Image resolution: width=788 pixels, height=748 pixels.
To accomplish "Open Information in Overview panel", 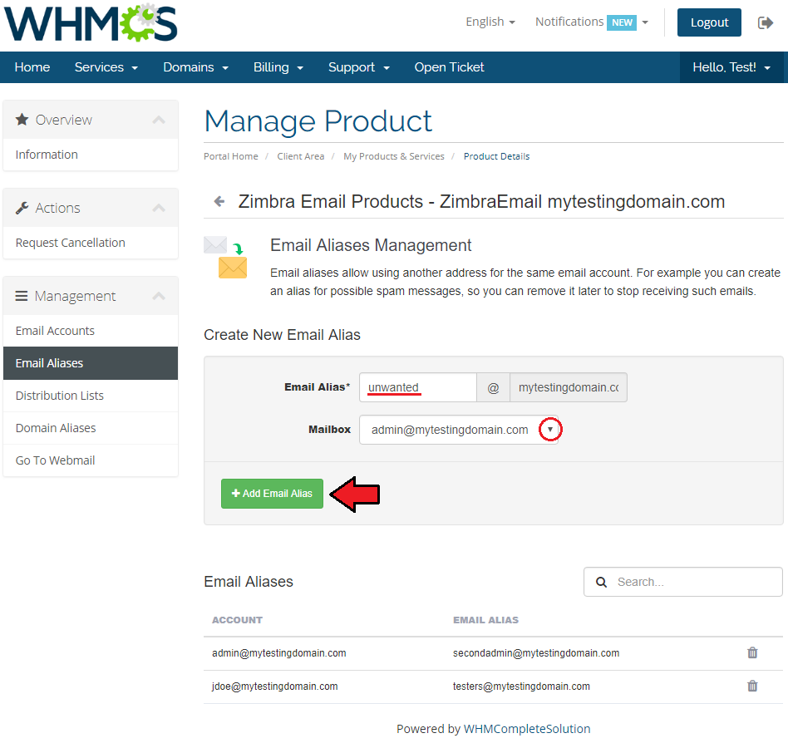I will tap(91, 155).
